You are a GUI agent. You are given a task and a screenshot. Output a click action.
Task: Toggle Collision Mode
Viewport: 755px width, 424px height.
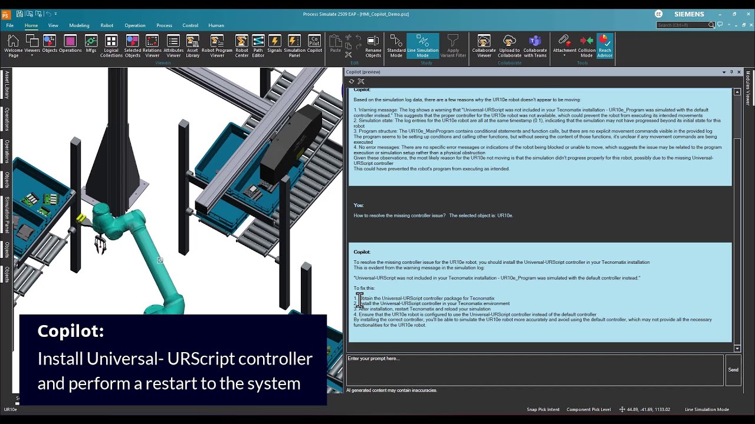pyautogui.click(x=587, y=46)
